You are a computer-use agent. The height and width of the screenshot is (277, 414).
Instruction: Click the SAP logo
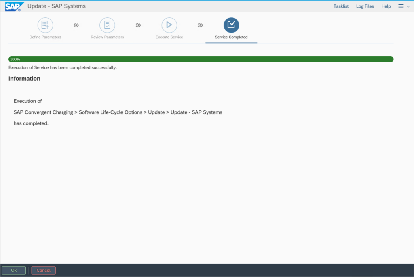14,6
